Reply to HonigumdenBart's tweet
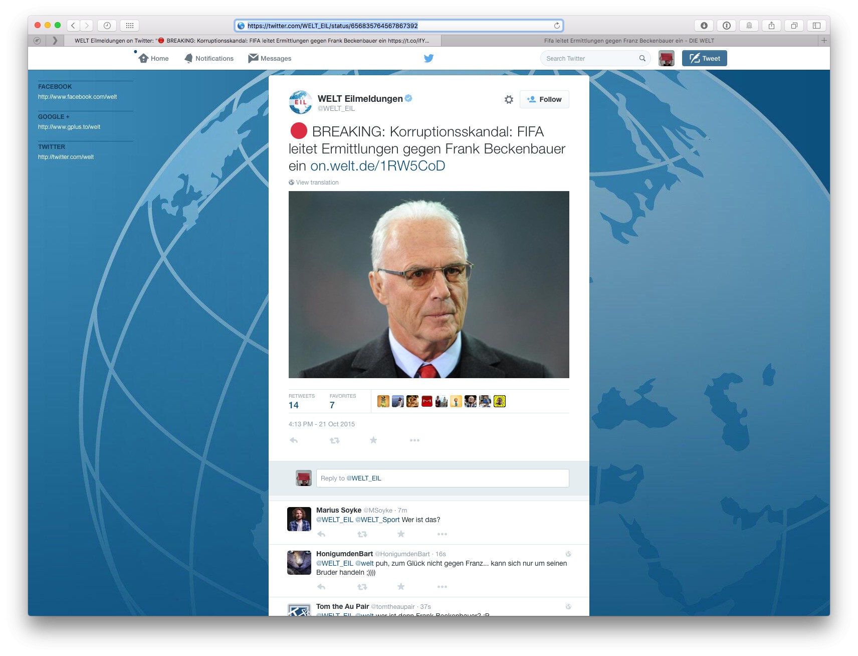 321,587
